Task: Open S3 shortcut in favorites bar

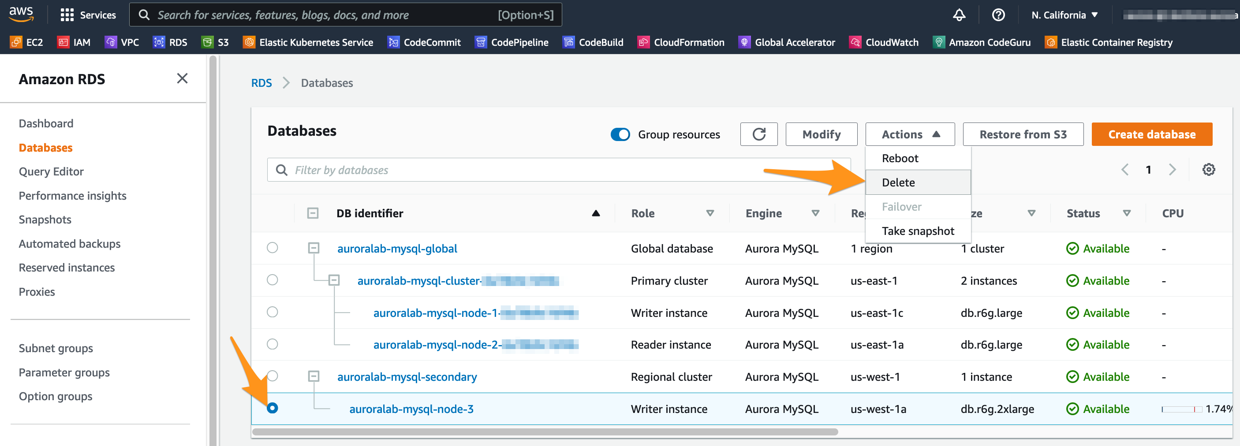Action: 215,42
